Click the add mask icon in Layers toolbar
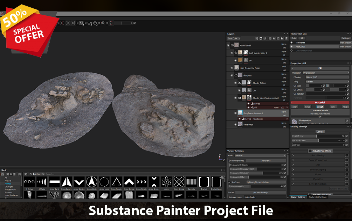This screenshot has width=352, height=221. [x=261, y=38]
